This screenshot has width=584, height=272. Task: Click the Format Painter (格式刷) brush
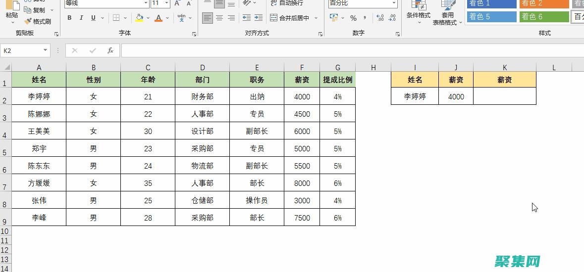pyautogui.click(x=37, y=22)
